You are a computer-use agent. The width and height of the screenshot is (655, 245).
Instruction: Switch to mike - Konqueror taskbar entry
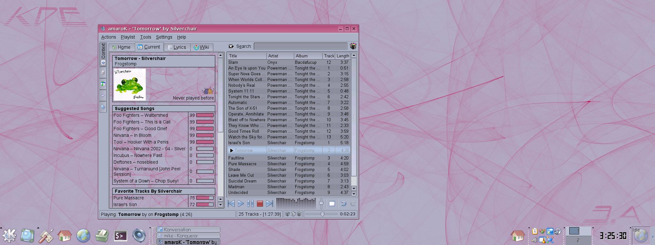pos(188,236)
